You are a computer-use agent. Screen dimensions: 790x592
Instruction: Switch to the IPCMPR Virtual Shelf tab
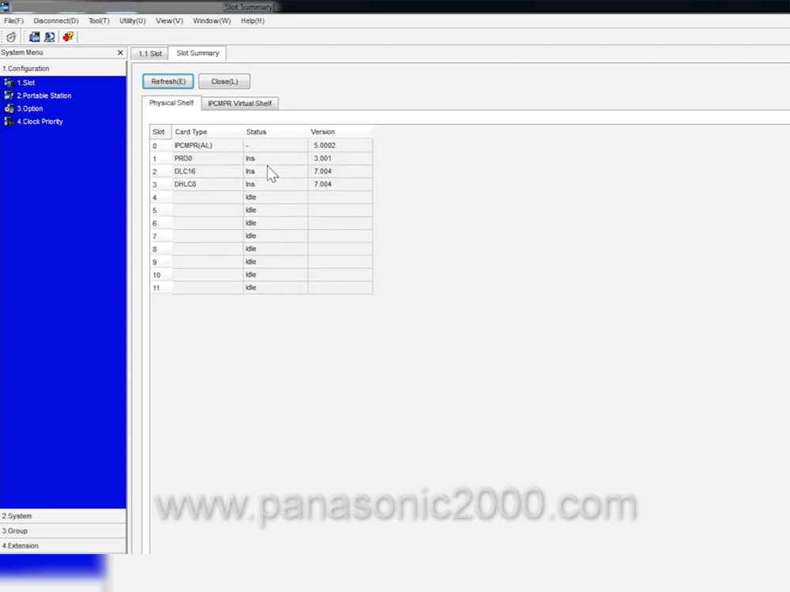click(x=239, y=103)
